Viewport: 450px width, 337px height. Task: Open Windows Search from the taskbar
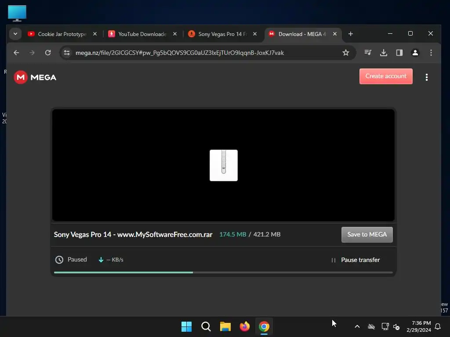tap(206, 326)
